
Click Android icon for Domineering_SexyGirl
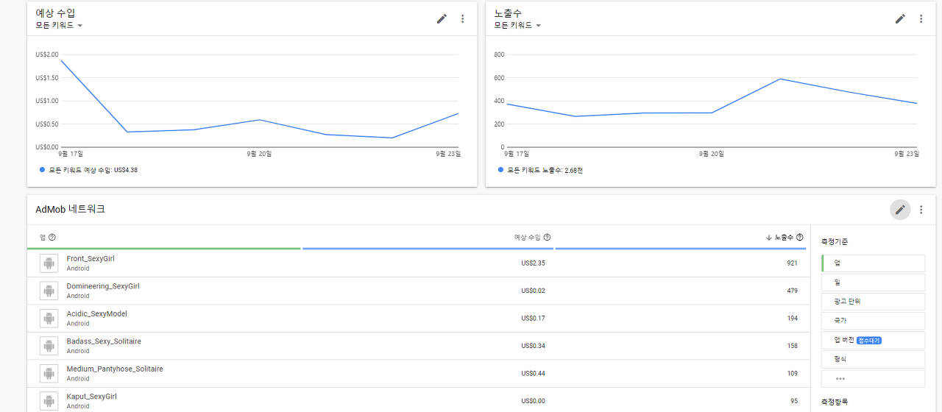coord(49,291)
